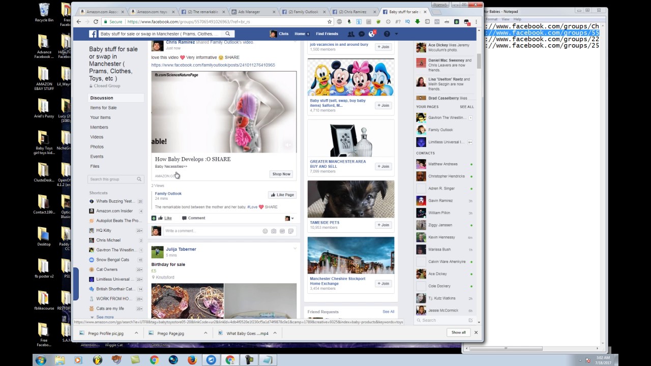Reload the page in Chrome
651x366 pixels.
coord(96,22)
